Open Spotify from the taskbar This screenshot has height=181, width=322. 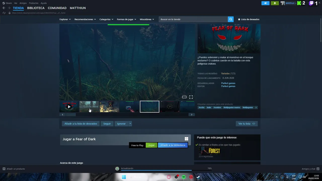point(184,177)
